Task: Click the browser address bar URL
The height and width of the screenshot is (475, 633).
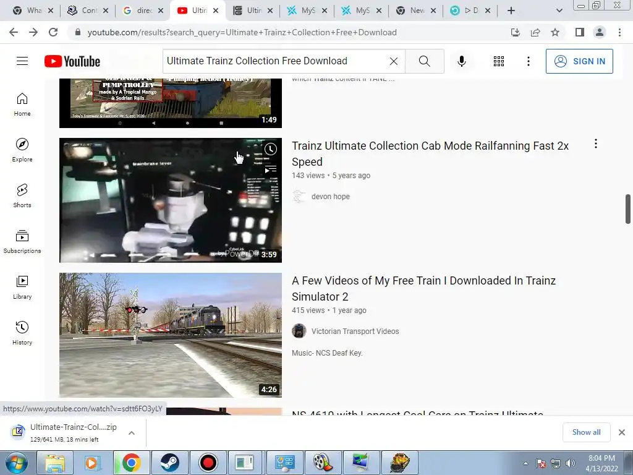Action: pos(242,32)
